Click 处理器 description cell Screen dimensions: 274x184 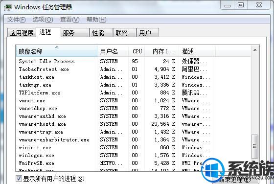[194, 61]
